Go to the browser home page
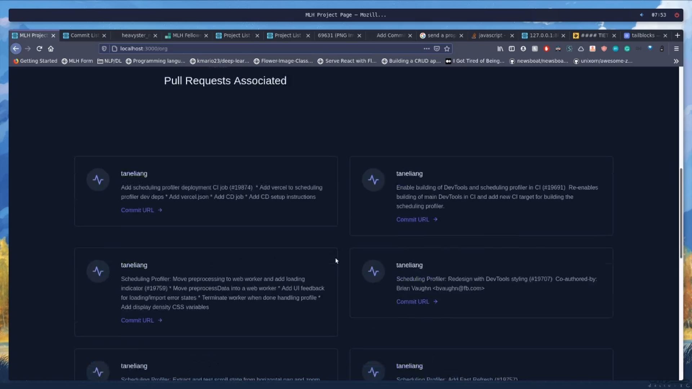Screen dimensions: 692x389 51,49
